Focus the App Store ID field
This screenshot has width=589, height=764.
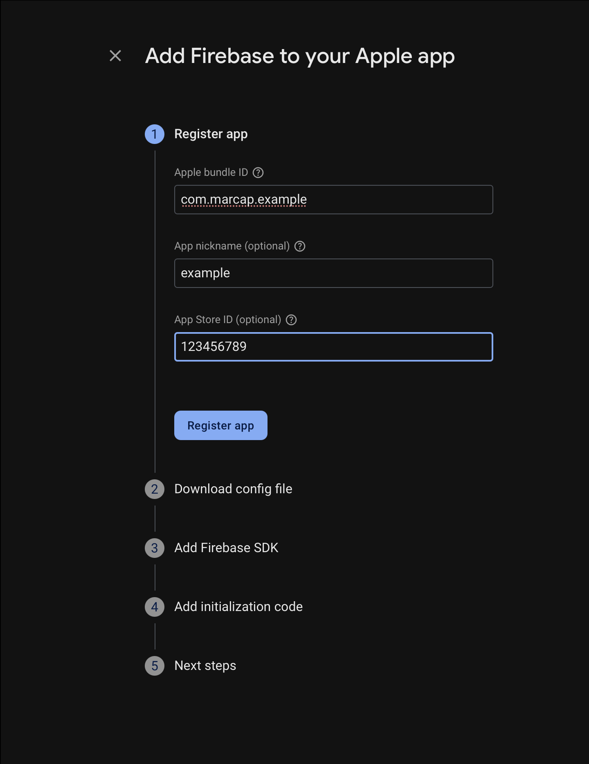tap(333, 347)
